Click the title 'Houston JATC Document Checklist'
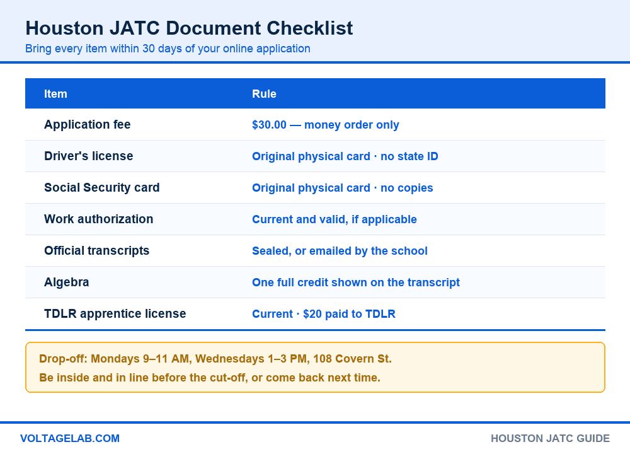Screen dimensions: 630x454 pos(189,28)
